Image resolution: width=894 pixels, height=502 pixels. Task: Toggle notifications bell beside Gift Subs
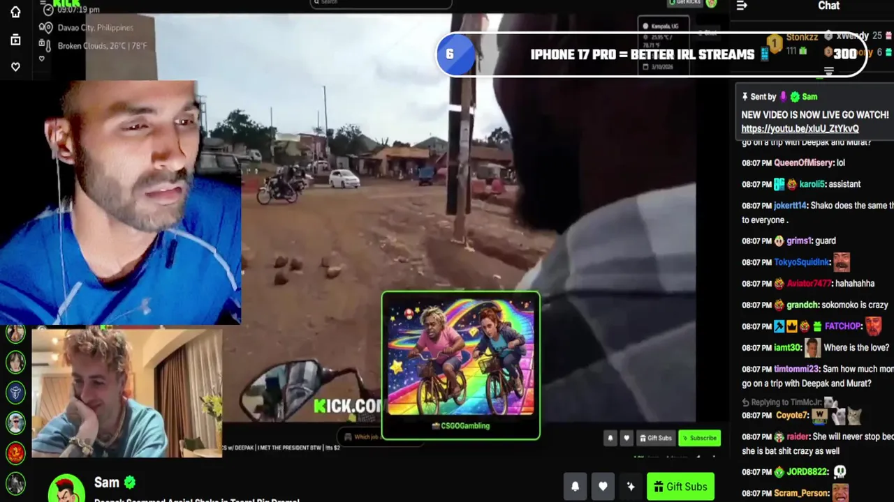coord(575,487)
